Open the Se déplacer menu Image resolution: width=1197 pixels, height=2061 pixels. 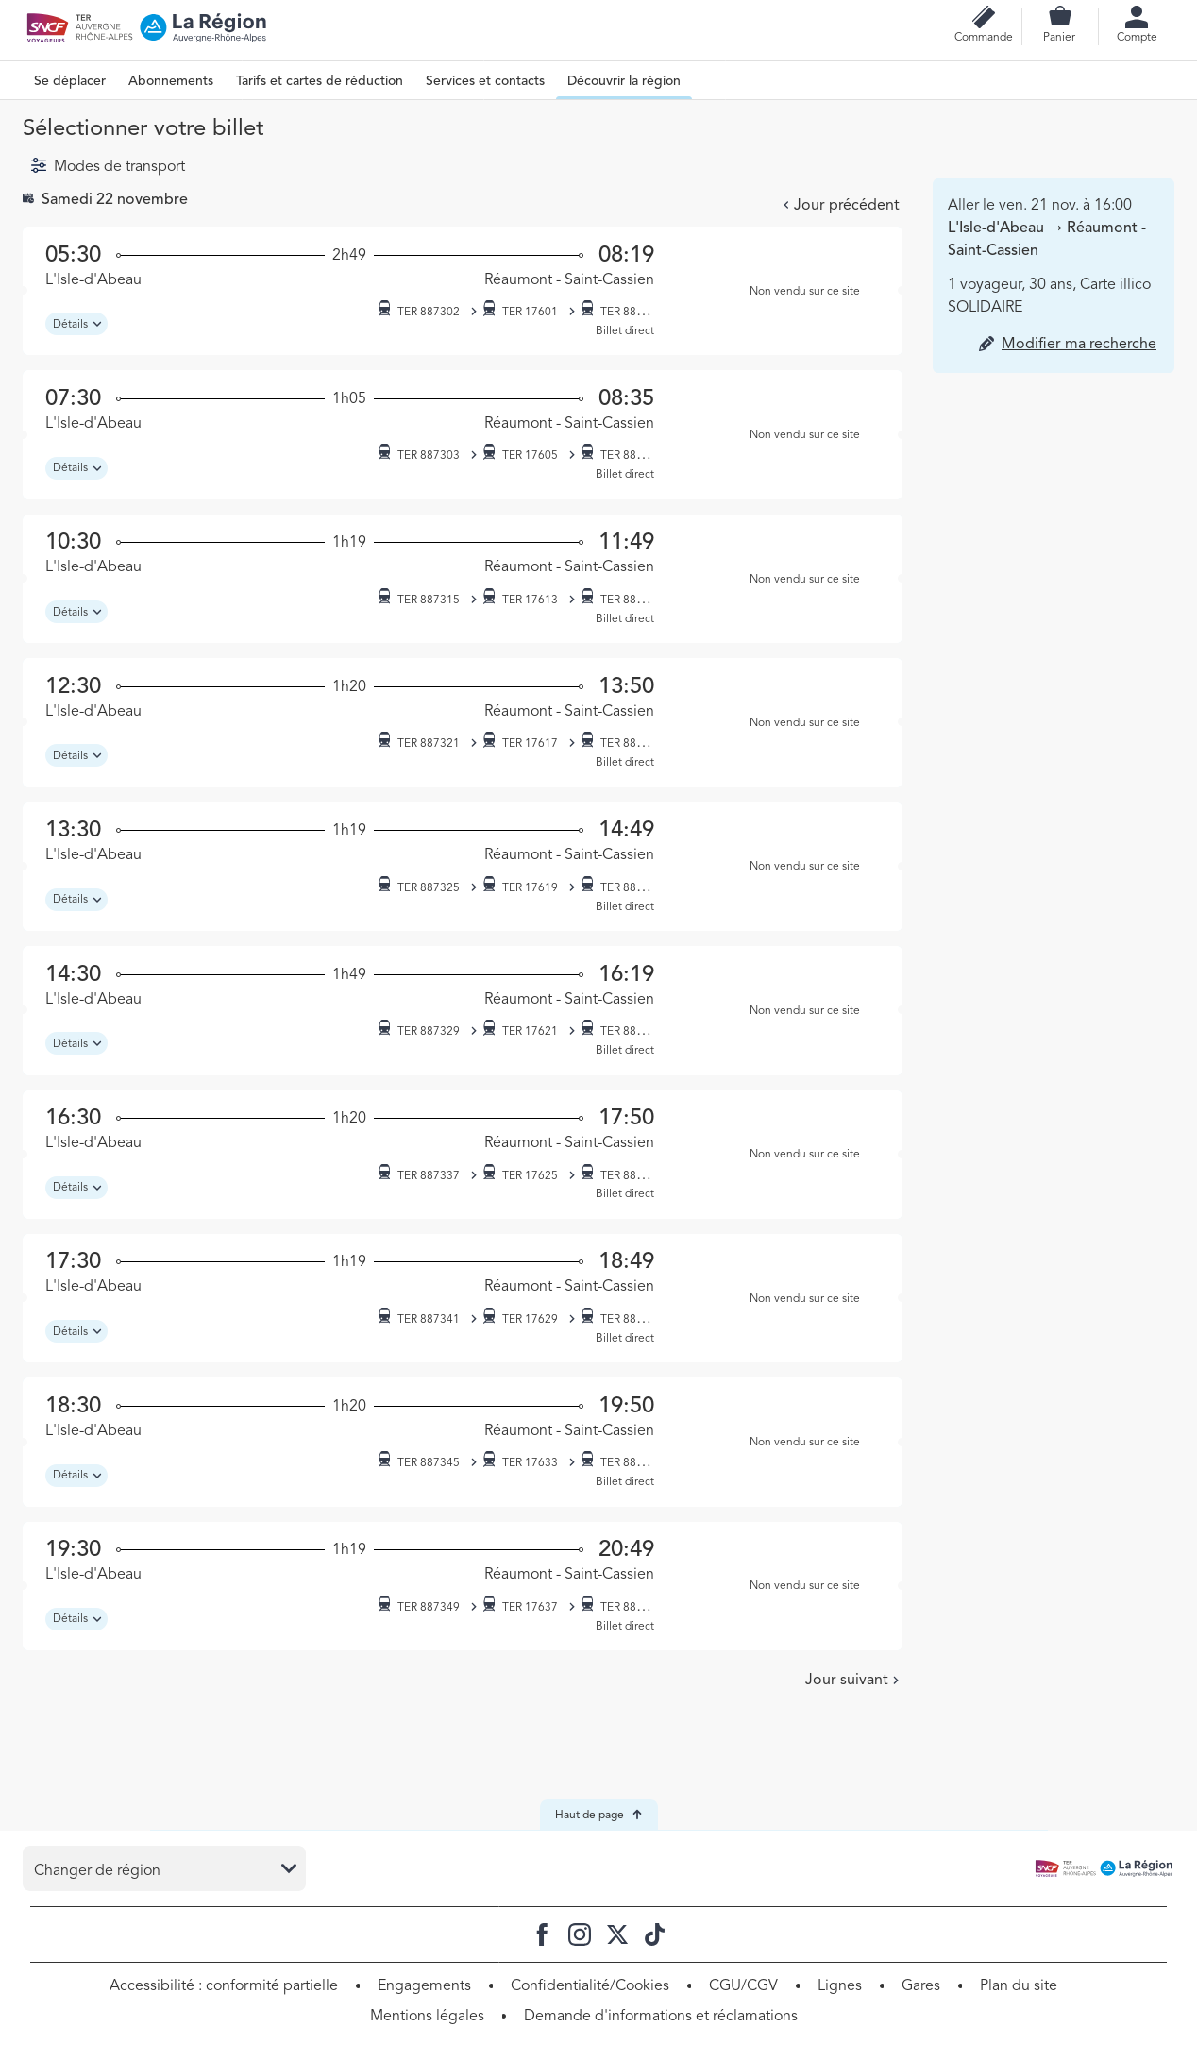[70, 81]
